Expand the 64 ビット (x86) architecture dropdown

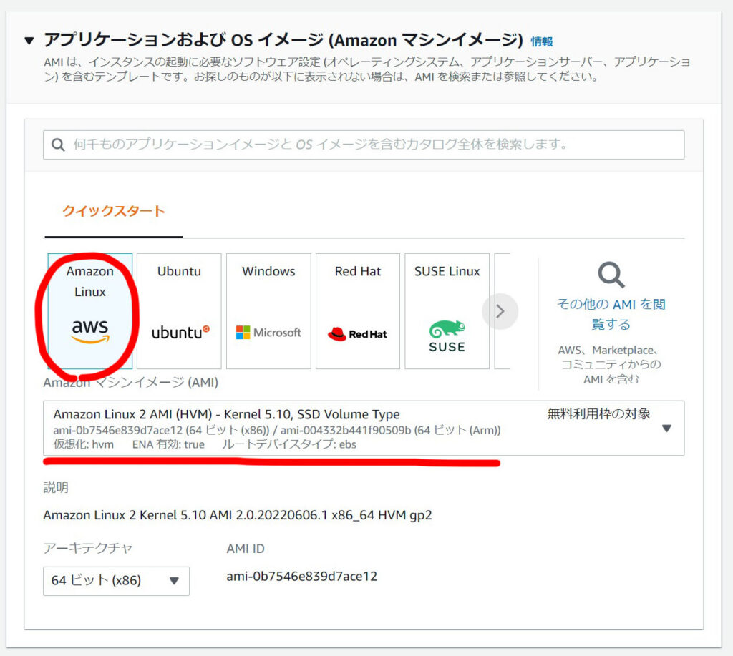pyautogui.click(x=116, y=581)
